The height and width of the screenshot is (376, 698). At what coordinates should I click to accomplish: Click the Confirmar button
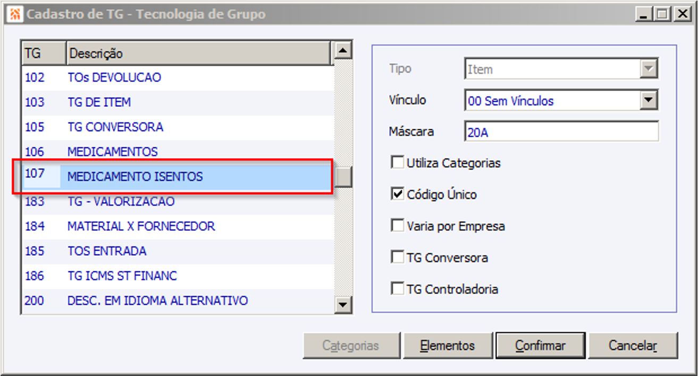540,346
